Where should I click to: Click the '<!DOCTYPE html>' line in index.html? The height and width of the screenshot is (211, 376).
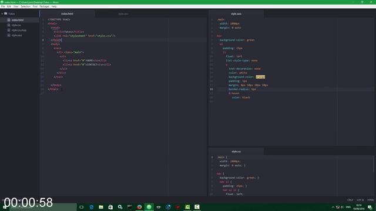(59, 19)
